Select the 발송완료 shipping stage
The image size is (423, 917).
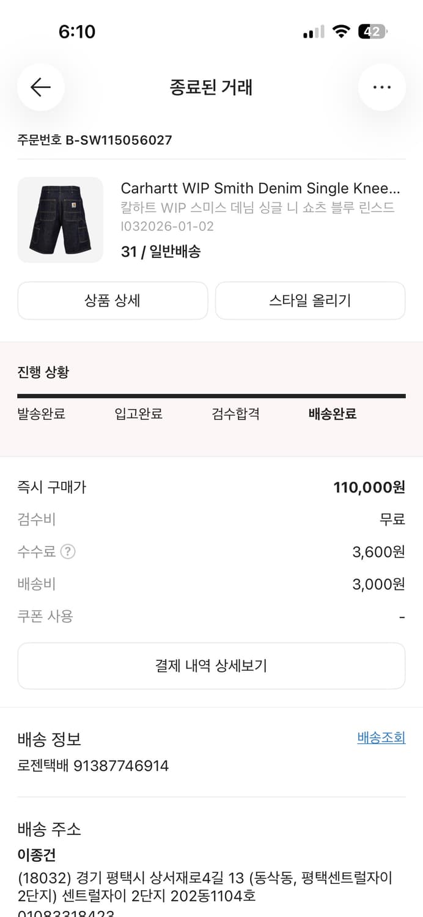[42, 414]
